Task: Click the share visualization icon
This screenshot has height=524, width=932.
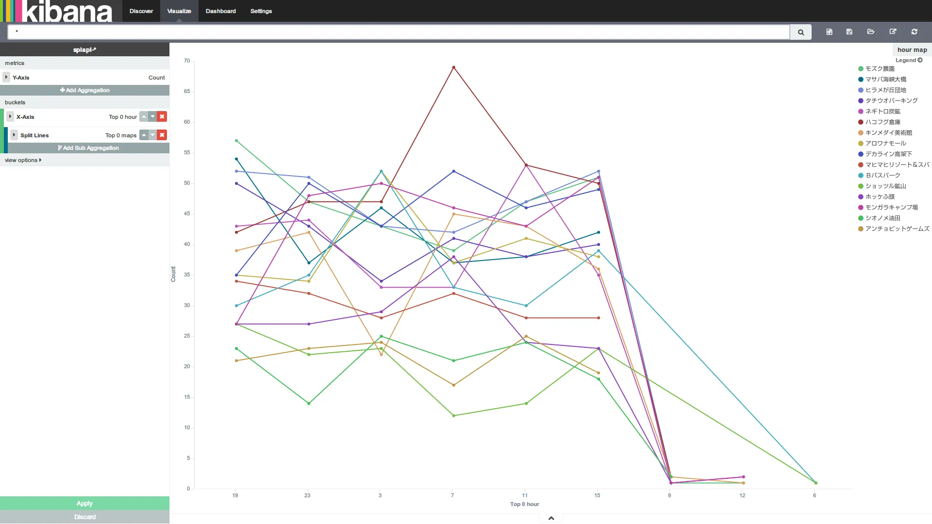Action: (893, 32)
